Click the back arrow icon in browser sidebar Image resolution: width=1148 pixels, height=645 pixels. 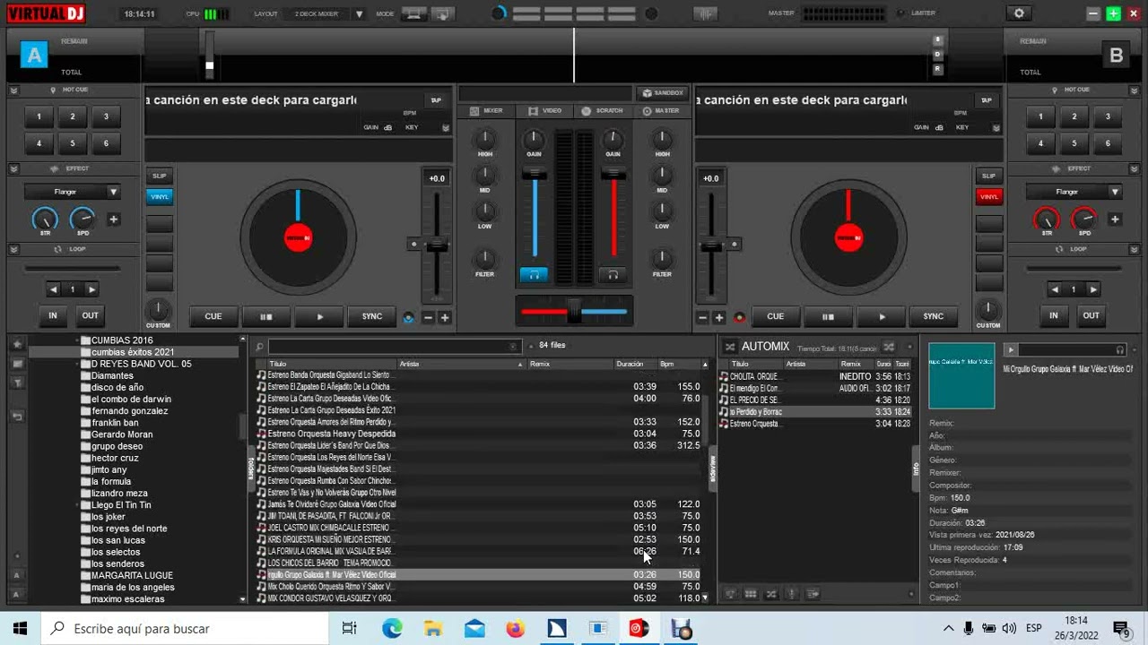point(17,417)
